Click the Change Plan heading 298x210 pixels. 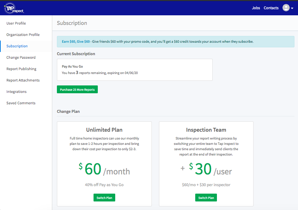click(68, 111)
